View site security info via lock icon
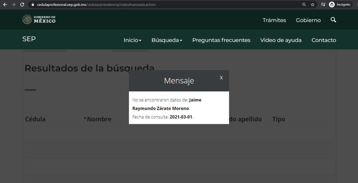 [33, 4]
